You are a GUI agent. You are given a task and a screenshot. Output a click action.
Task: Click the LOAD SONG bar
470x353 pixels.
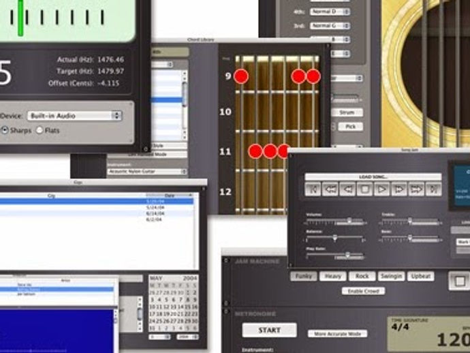coord(373,176)
